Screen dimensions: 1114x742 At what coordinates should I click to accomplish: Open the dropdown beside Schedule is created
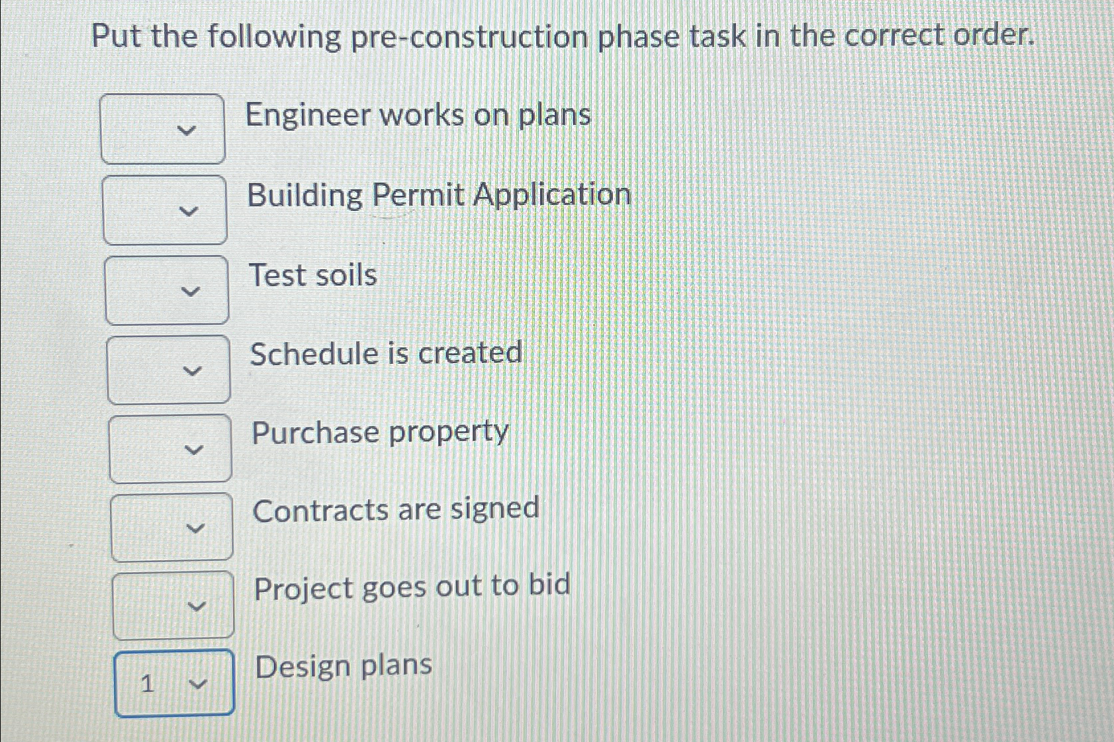[x=169, y=370]
